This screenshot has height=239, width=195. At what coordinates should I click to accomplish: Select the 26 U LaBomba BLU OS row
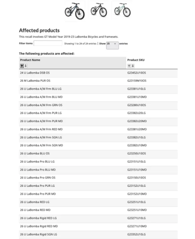[x=98, y=154]
